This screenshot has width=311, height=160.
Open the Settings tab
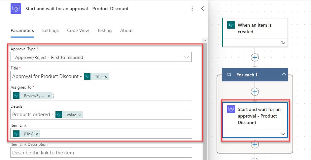pos(51,31)
